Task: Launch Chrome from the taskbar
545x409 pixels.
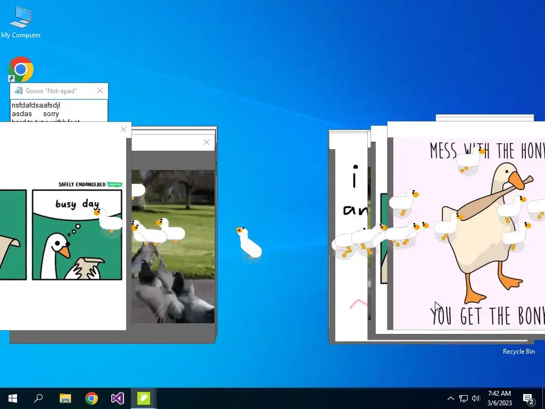Action: 92,398
